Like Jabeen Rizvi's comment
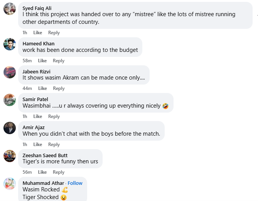 pyautogui.click(x=42, y=88)
